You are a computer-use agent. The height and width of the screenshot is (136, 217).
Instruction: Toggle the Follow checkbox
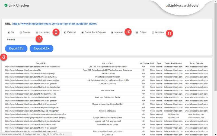pos(137,32)
